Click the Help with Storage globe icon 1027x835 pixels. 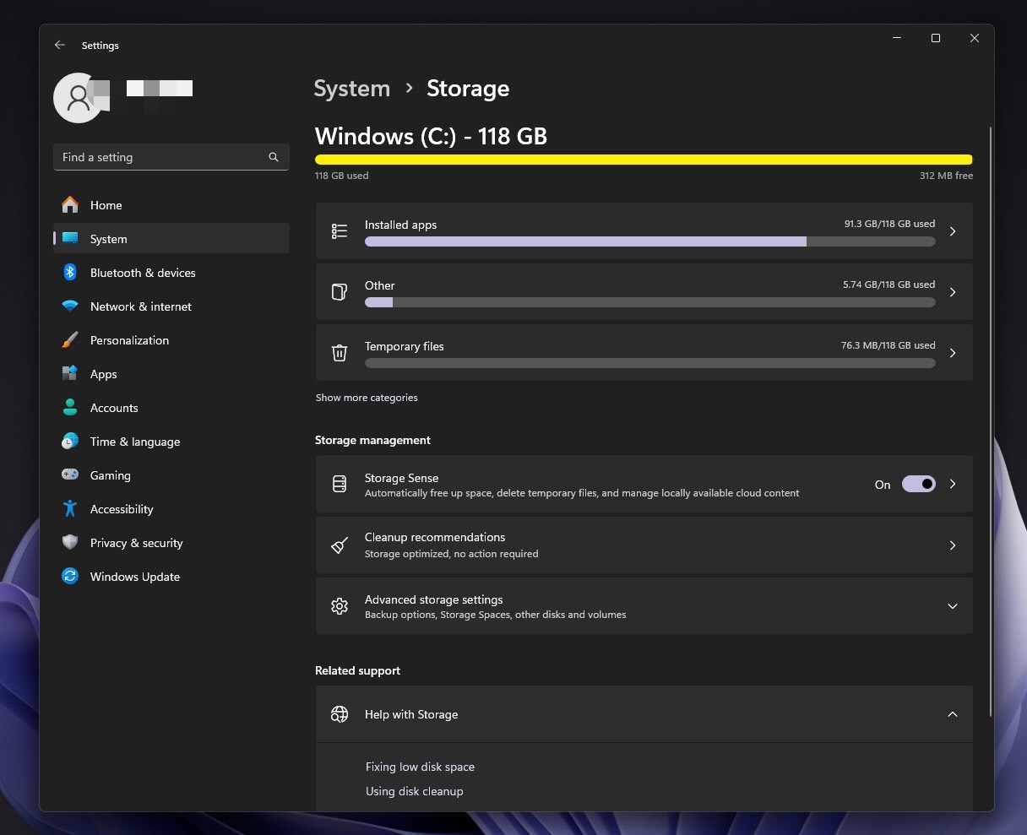[x=340, y=714]
